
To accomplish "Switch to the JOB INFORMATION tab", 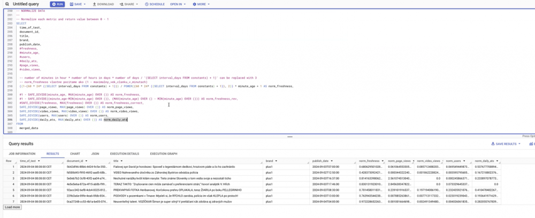I will (22, 153).
